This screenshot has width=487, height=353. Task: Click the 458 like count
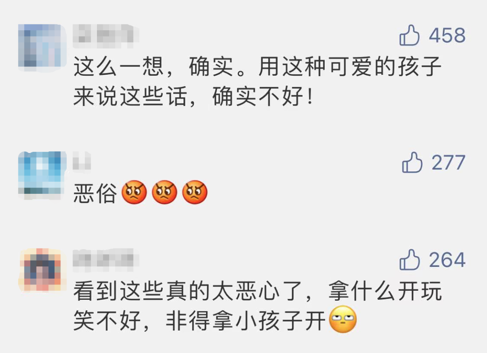pyautogui.click(x=447, y=35)
